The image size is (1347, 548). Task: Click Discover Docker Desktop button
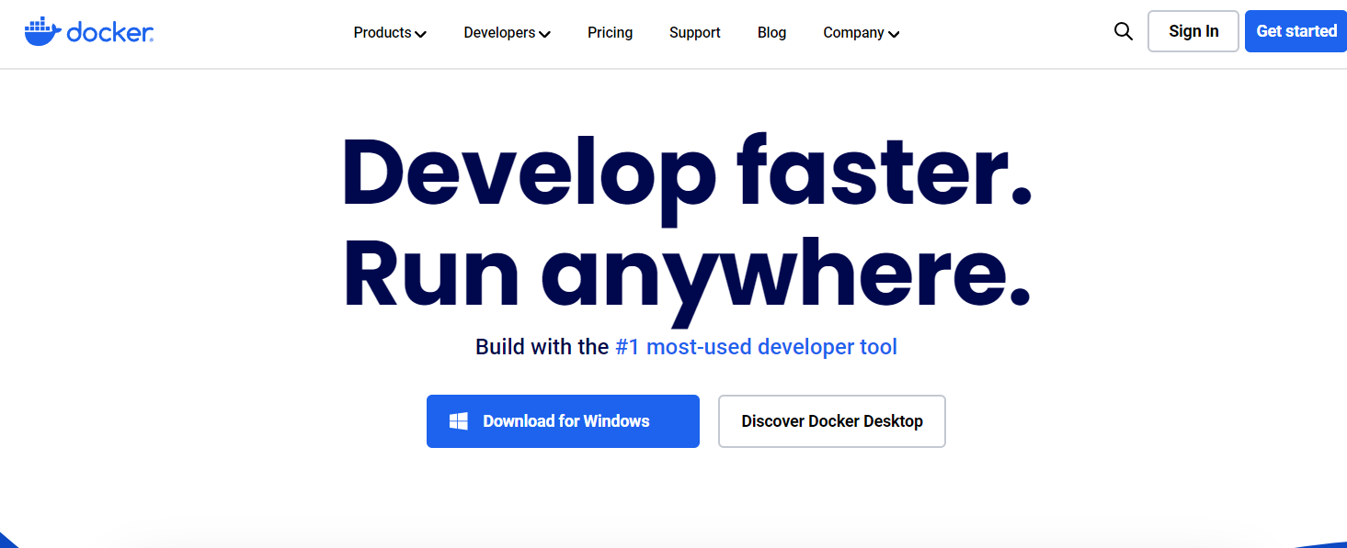pos(832,421)
